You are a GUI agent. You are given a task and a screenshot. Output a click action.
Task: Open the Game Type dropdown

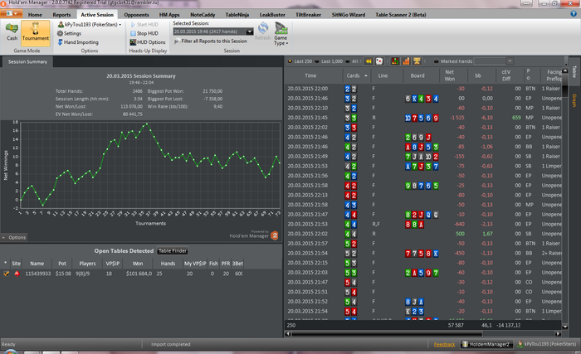281,35
